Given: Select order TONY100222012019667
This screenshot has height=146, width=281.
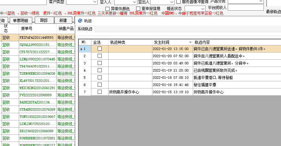Looking at the screenshot, I should point(38,117).
